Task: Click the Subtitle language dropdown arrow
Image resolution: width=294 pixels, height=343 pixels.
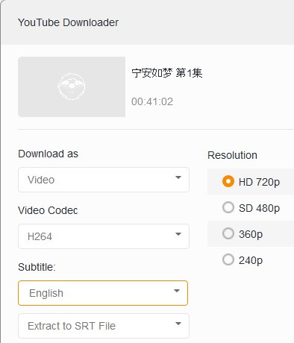Action: click(177, 291)
